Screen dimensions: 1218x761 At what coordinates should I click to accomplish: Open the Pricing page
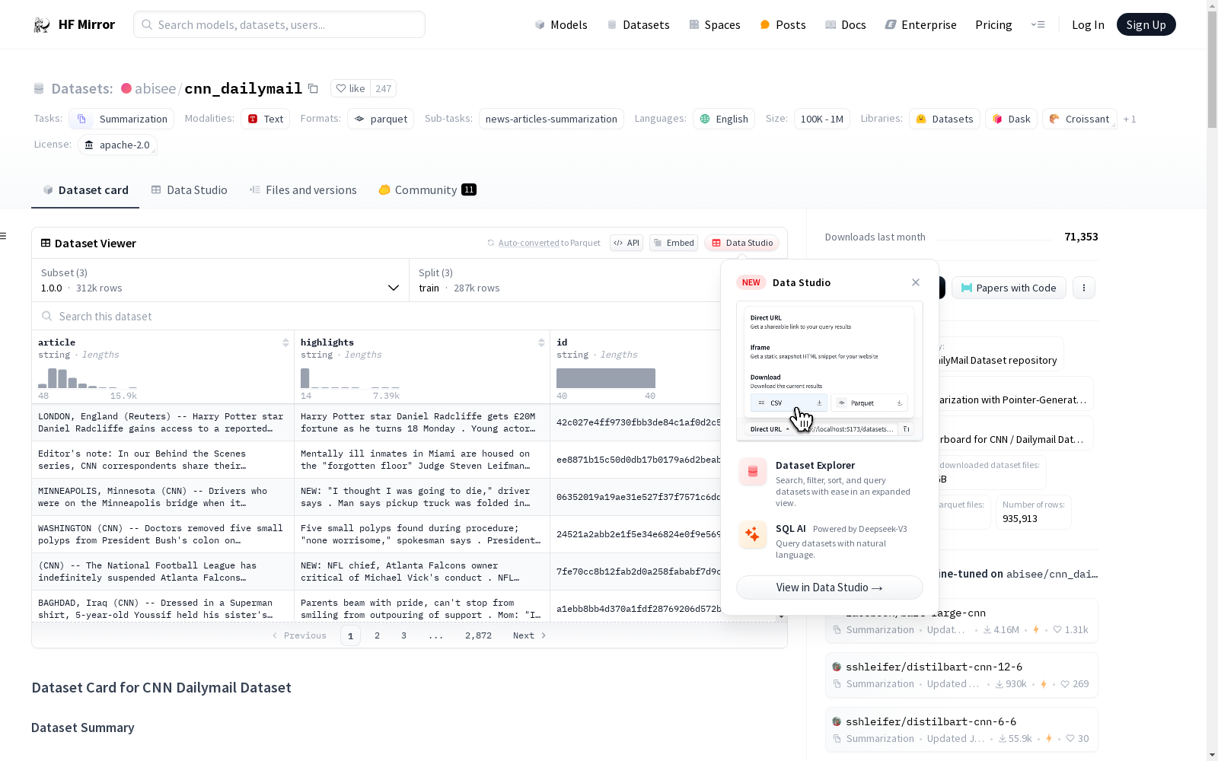tap(993, 24)
